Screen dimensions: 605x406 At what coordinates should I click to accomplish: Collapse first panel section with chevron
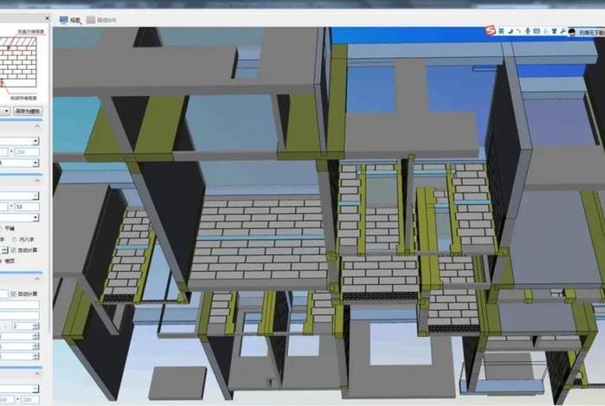[x=37, y=126]
